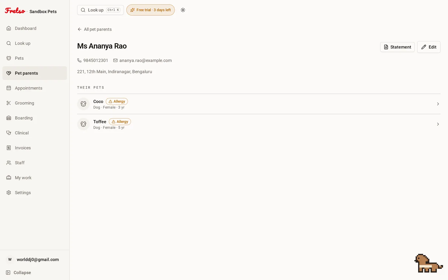Click the Look up search field
Image resolution: width=448 pixels, height=280 pixels.
[101, 10]
